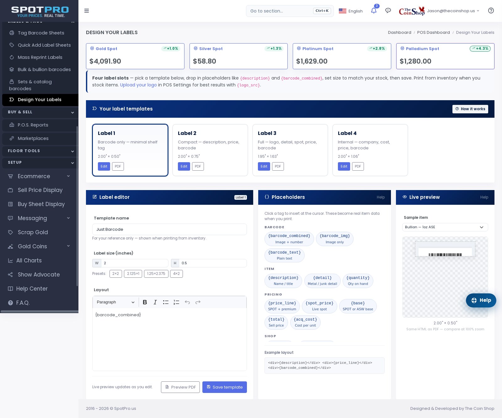The height and width of the screenshot is (418, 502).
Task: Expand the BUY & SELL sidebar section
Action: (40, 112)
